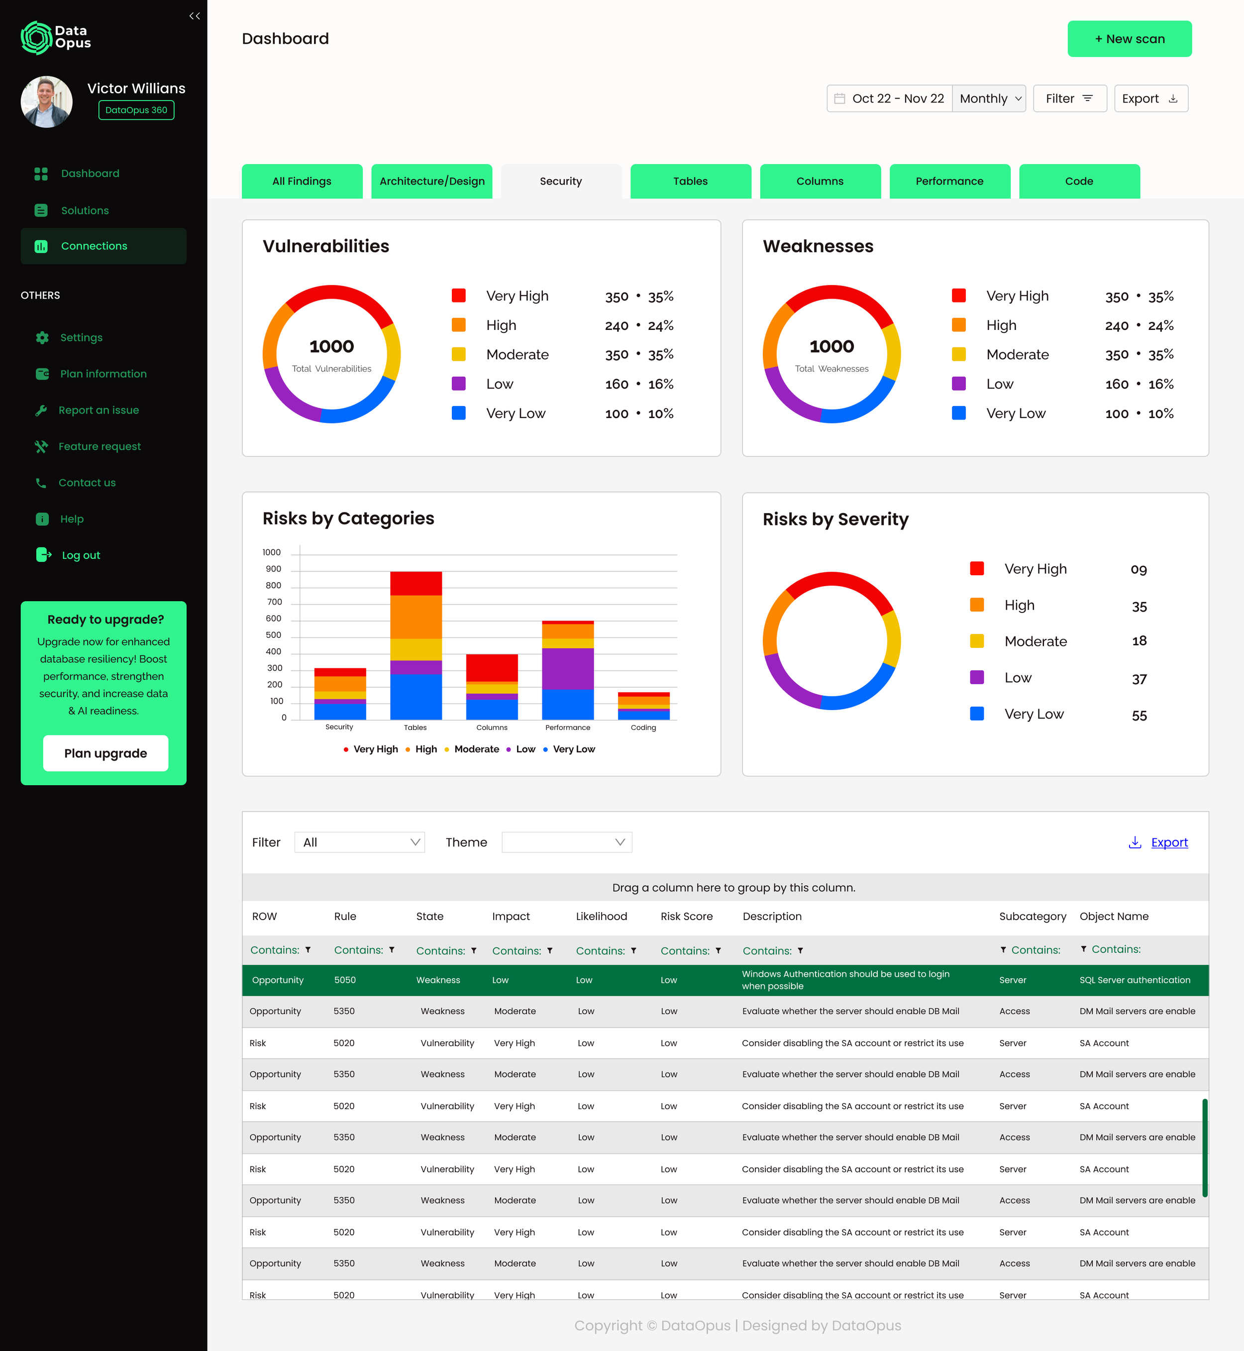This screenshot has width=1244, height=1351.
Task: Click the Help info icon
Action: [x=42, y=520]
